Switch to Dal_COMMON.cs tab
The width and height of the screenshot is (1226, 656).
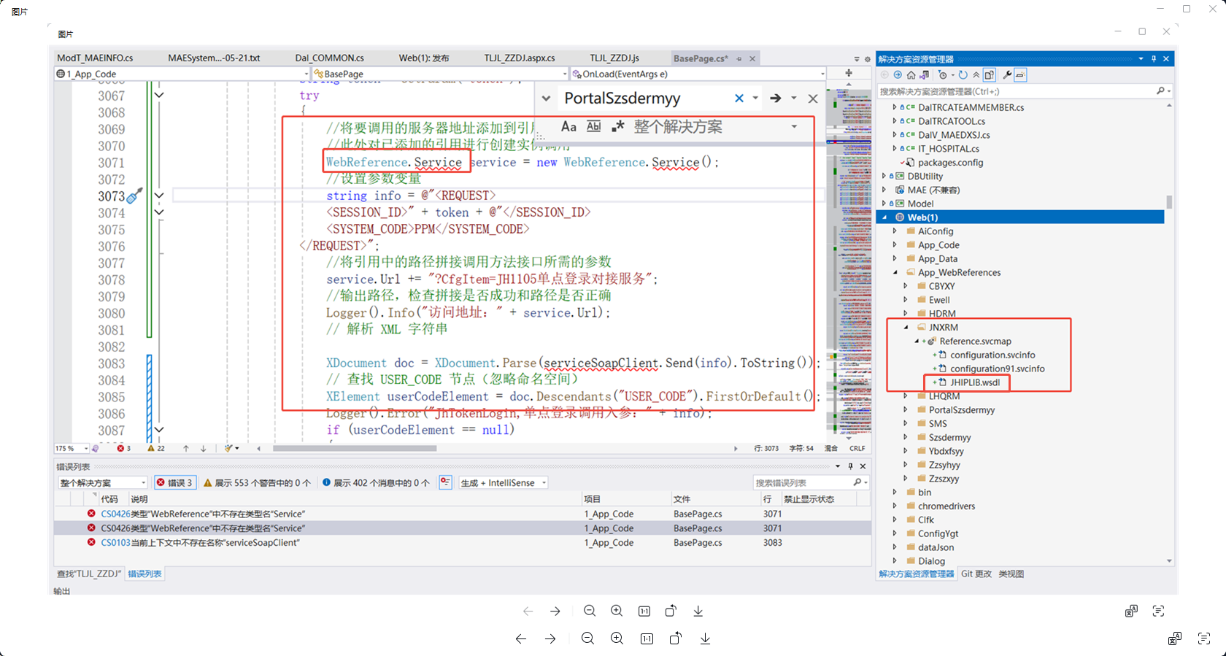[329, 58]
